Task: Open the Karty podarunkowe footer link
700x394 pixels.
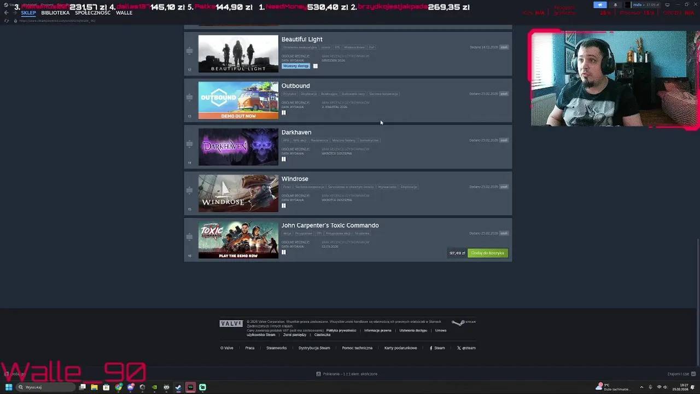Action: point(400,348)
